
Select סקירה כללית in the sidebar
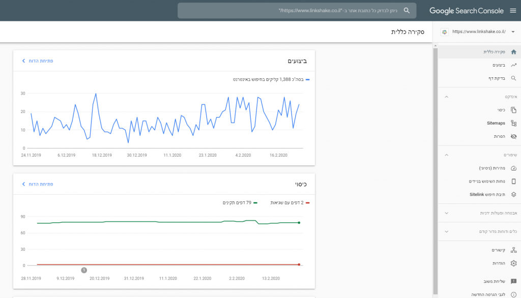479,52
